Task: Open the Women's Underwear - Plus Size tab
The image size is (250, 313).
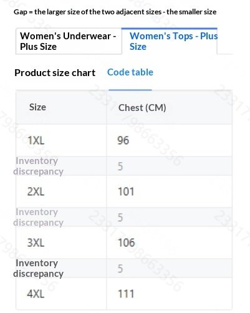Action: click(x=69, y=41)
